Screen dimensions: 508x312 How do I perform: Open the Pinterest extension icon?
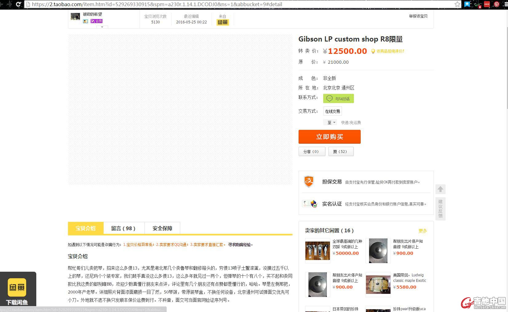point(496,4)
